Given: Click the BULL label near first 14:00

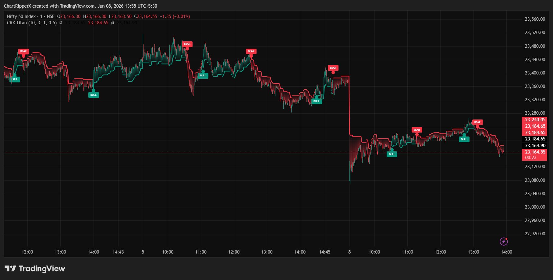Looking at the screenshot, I should tap(94, 95).
